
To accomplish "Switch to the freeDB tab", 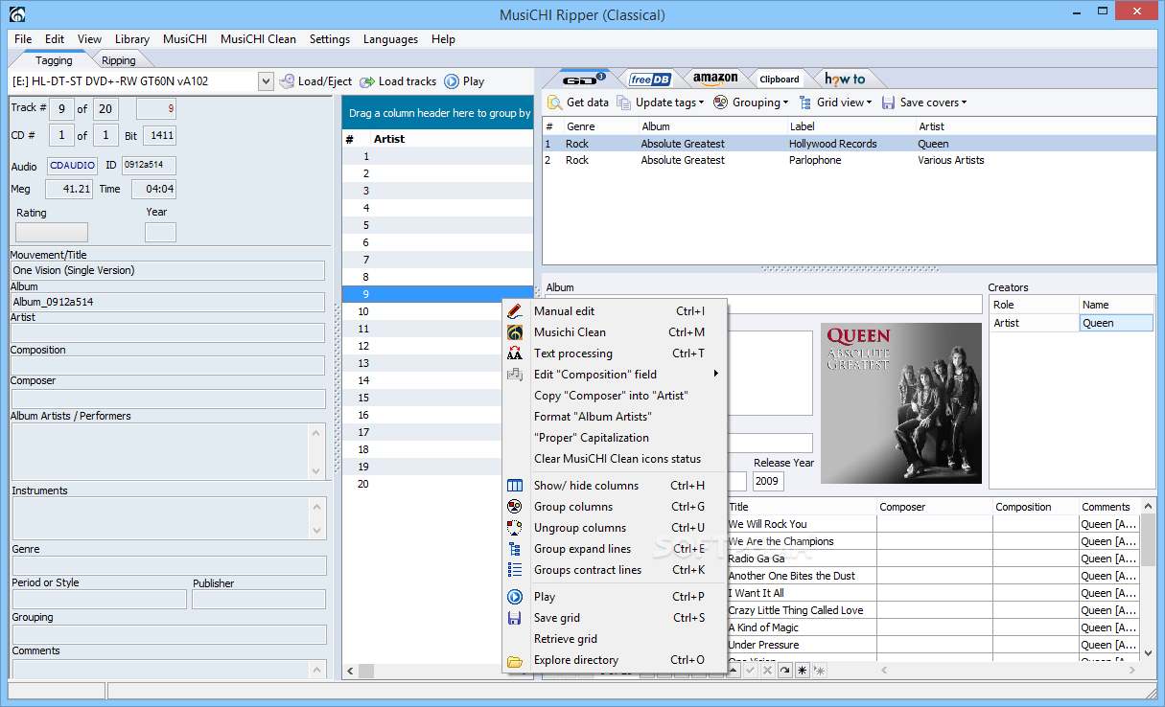I will 649,80.
